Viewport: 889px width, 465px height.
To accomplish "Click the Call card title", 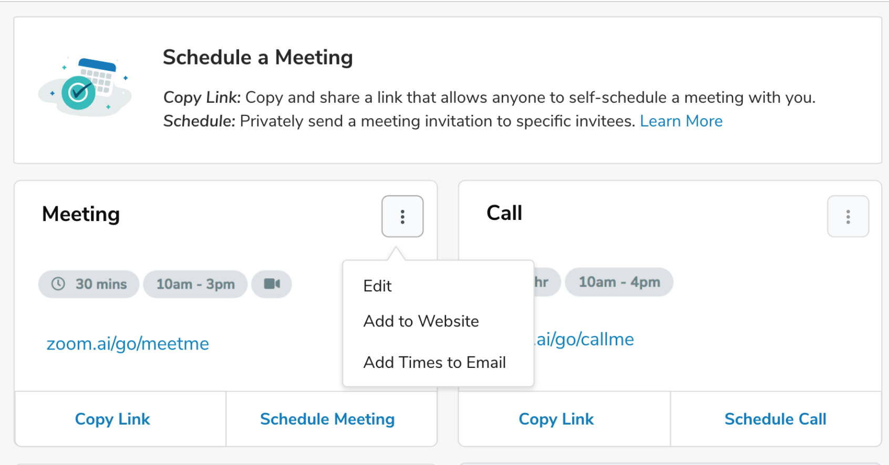I will coord(504,213).
